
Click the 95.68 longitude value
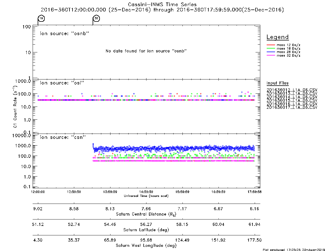(146, 240)
